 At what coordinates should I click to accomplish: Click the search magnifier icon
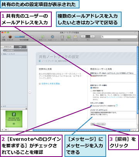click(x=103, y=37)
